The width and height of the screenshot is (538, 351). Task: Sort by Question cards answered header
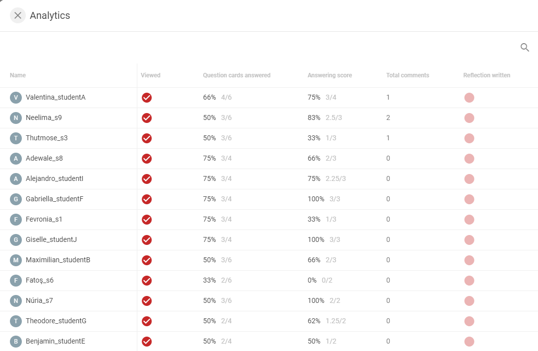[237, 75]
